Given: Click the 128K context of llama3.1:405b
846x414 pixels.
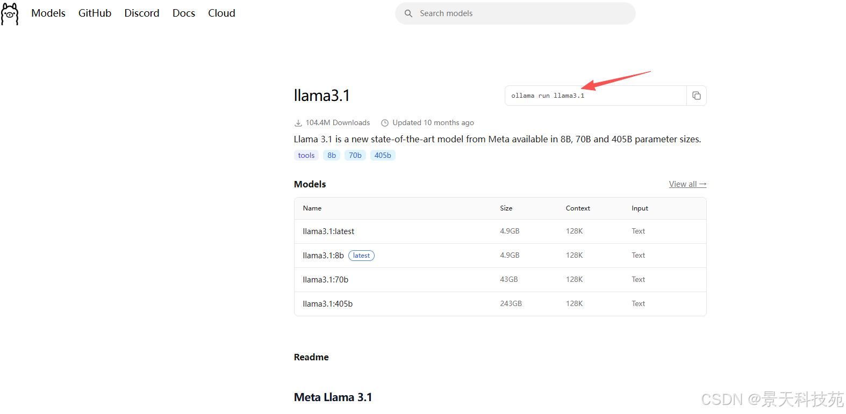Looking at the screenshot, I should point(574,304).
